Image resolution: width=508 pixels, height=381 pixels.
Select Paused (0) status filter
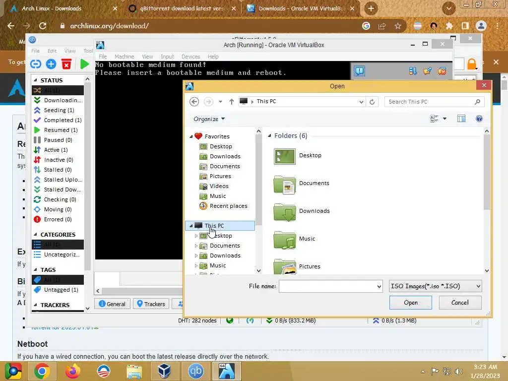pyautogui.click(x=58, y=140)
